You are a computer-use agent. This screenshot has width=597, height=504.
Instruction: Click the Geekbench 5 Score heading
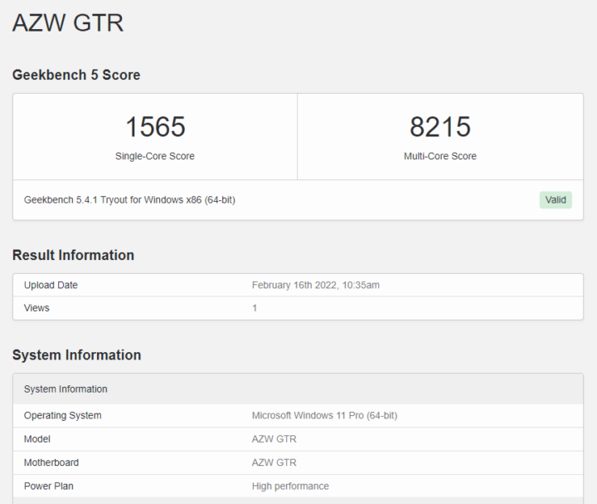click(x=76, y=75)
